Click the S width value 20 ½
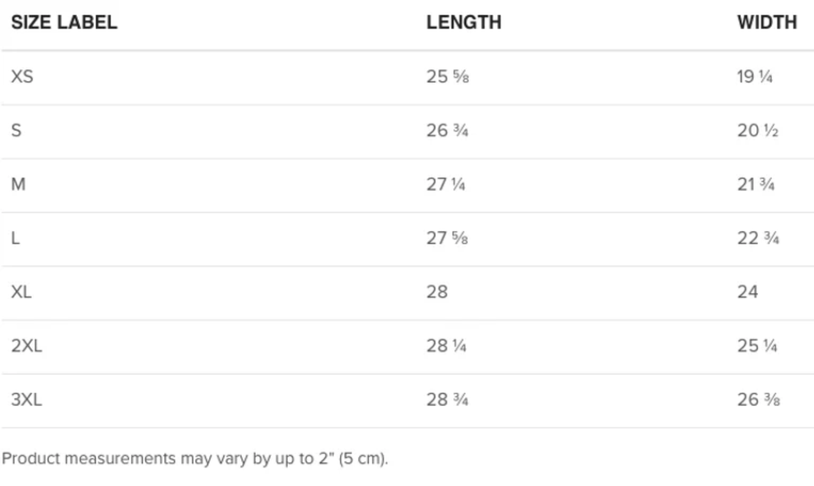The image size is (814, 486). pos(757,131)
